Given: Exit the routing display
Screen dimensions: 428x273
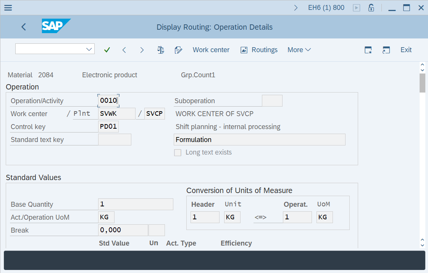Looking at the screenshot, I should click(x=406, y=49).
